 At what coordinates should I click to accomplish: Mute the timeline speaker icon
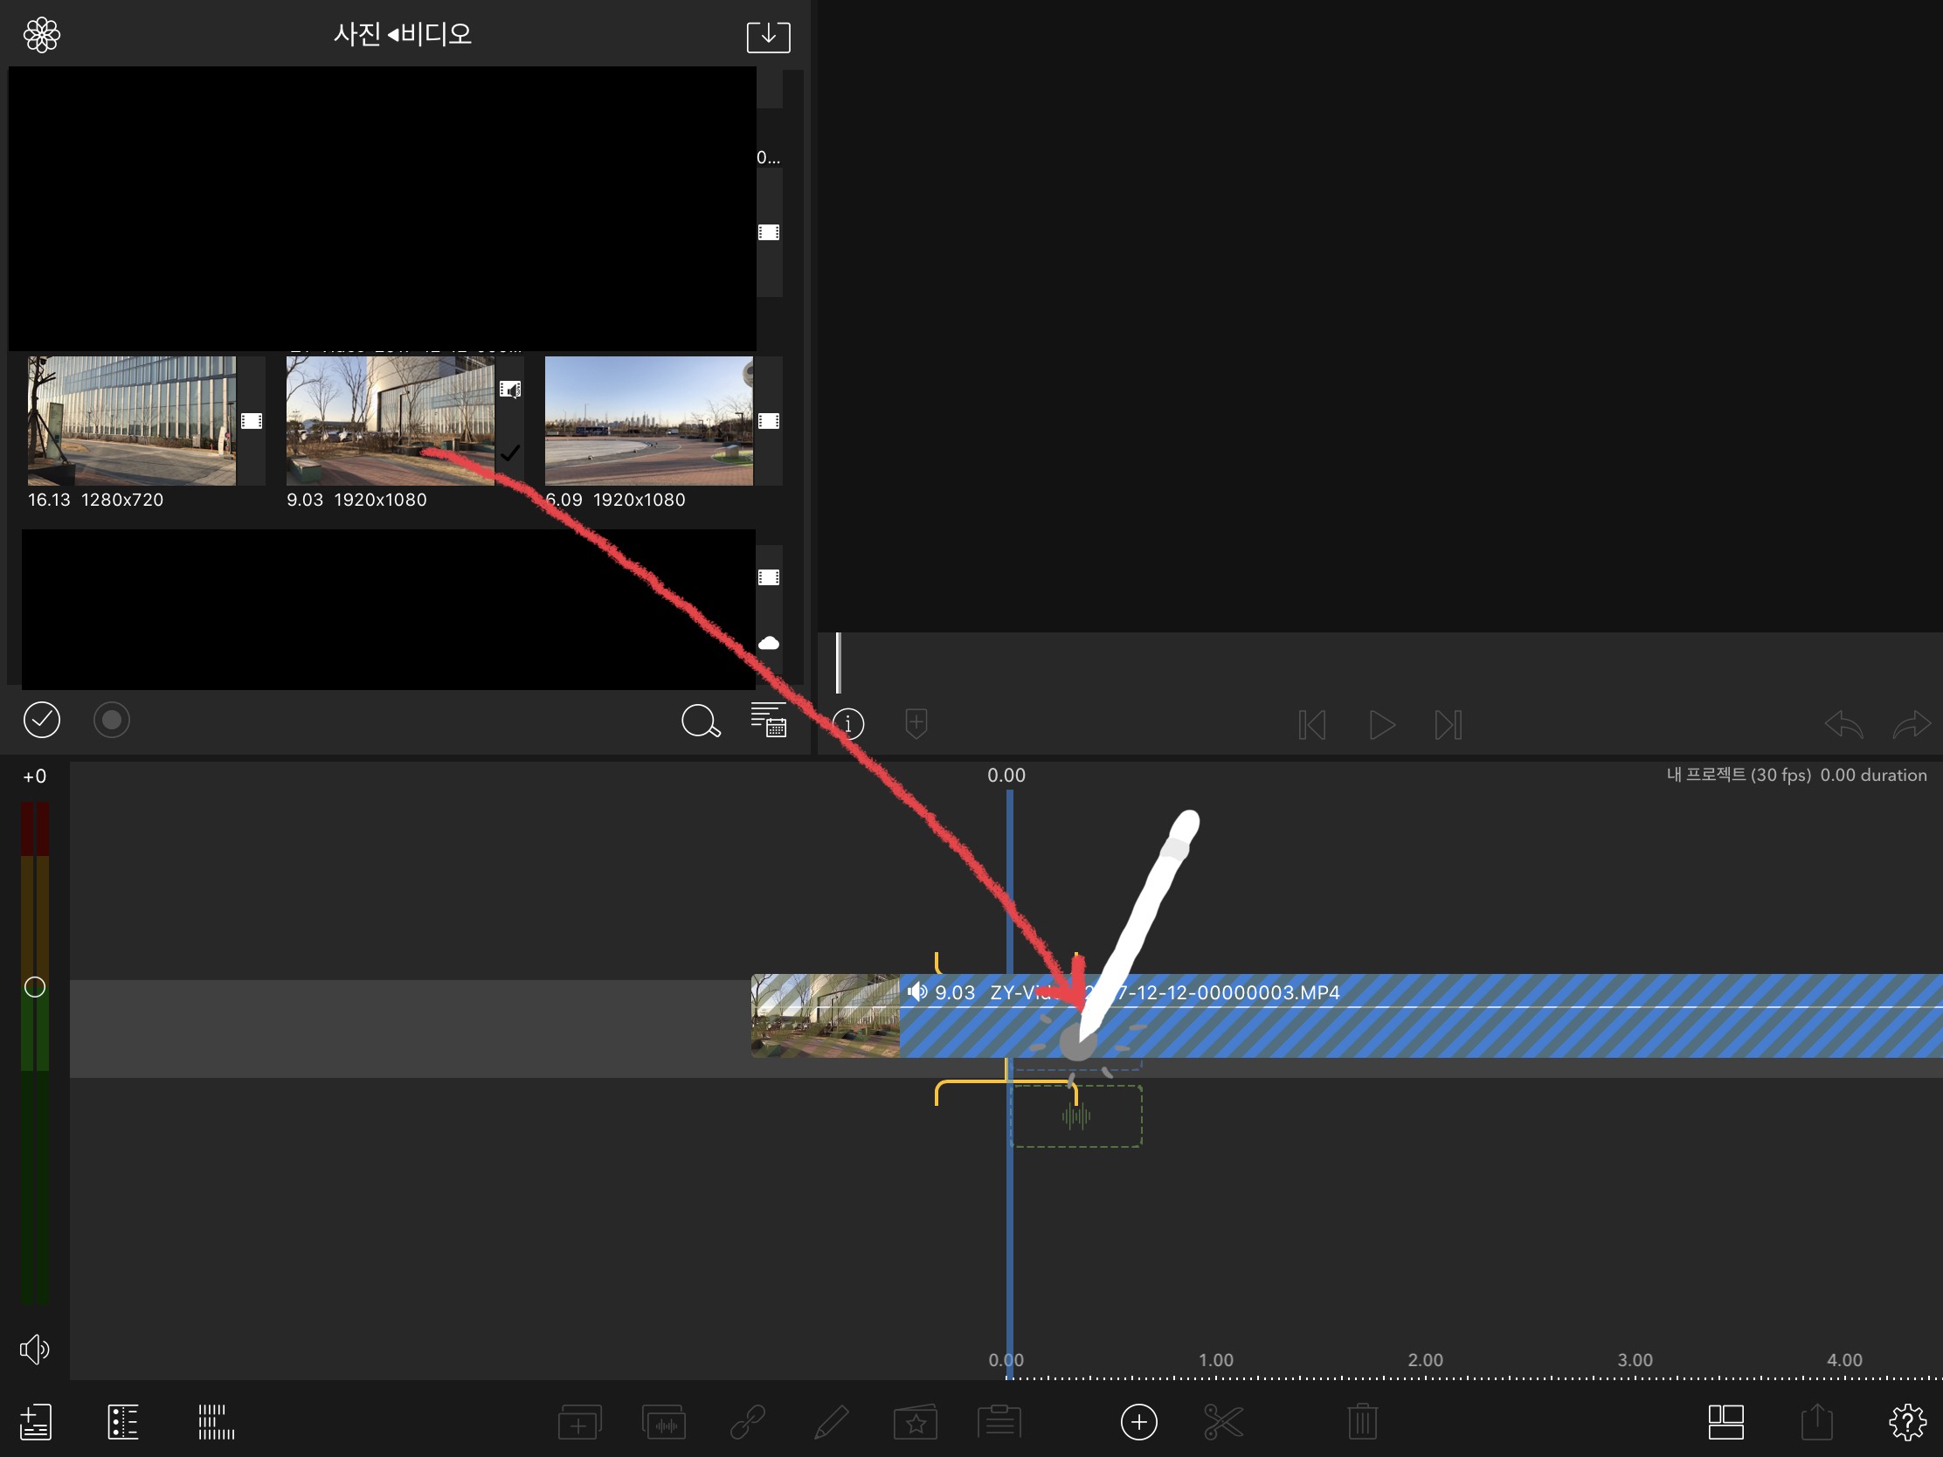pos(34,1349)
